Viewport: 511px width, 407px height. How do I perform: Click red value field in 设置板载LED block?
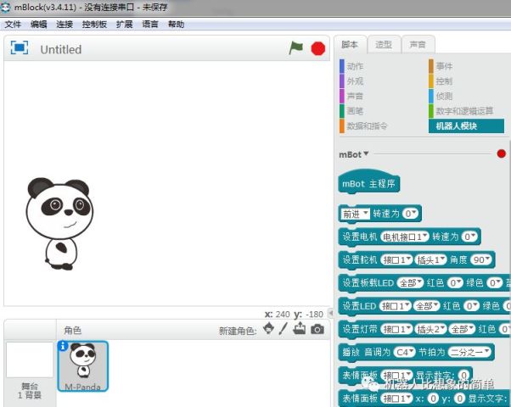[x=455, y=283]
